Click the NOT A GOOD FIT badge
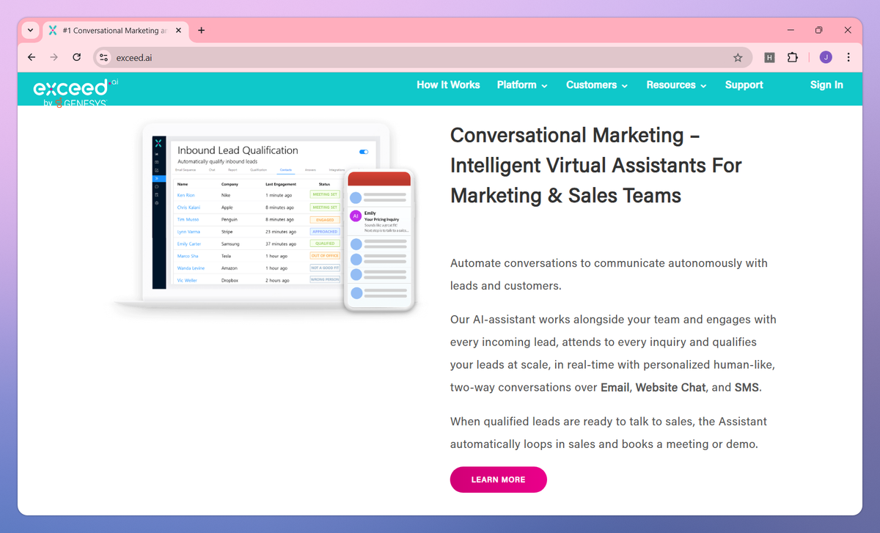880x533 pixels. pyautogui.click(x=325, y=268)
